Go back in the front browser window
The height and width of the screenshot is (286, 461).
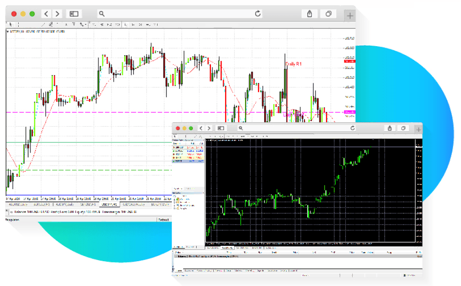click(x=201, y=128)
